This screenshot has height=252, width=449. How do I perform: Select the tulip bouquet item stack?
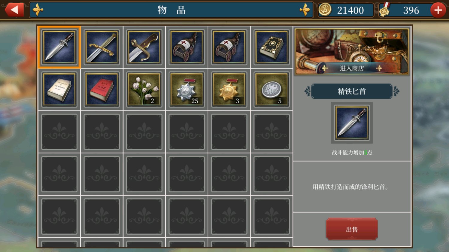pos(144,90)
